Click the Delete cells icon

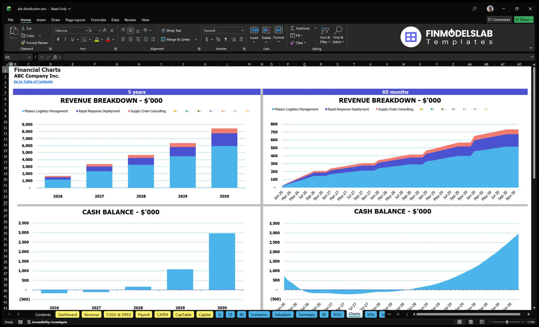[x=266, y=30]
